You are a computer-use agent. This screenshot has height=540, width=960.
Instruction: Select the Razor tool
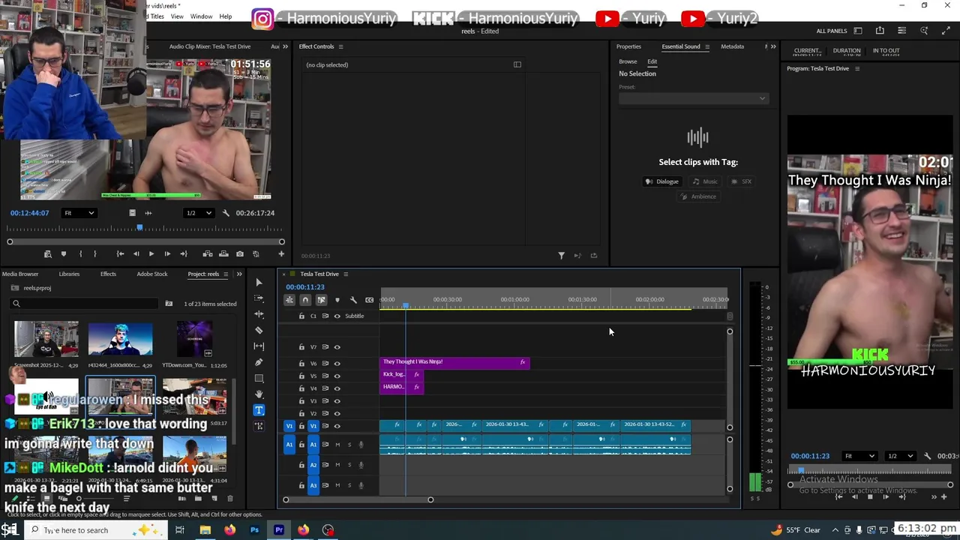259,330
